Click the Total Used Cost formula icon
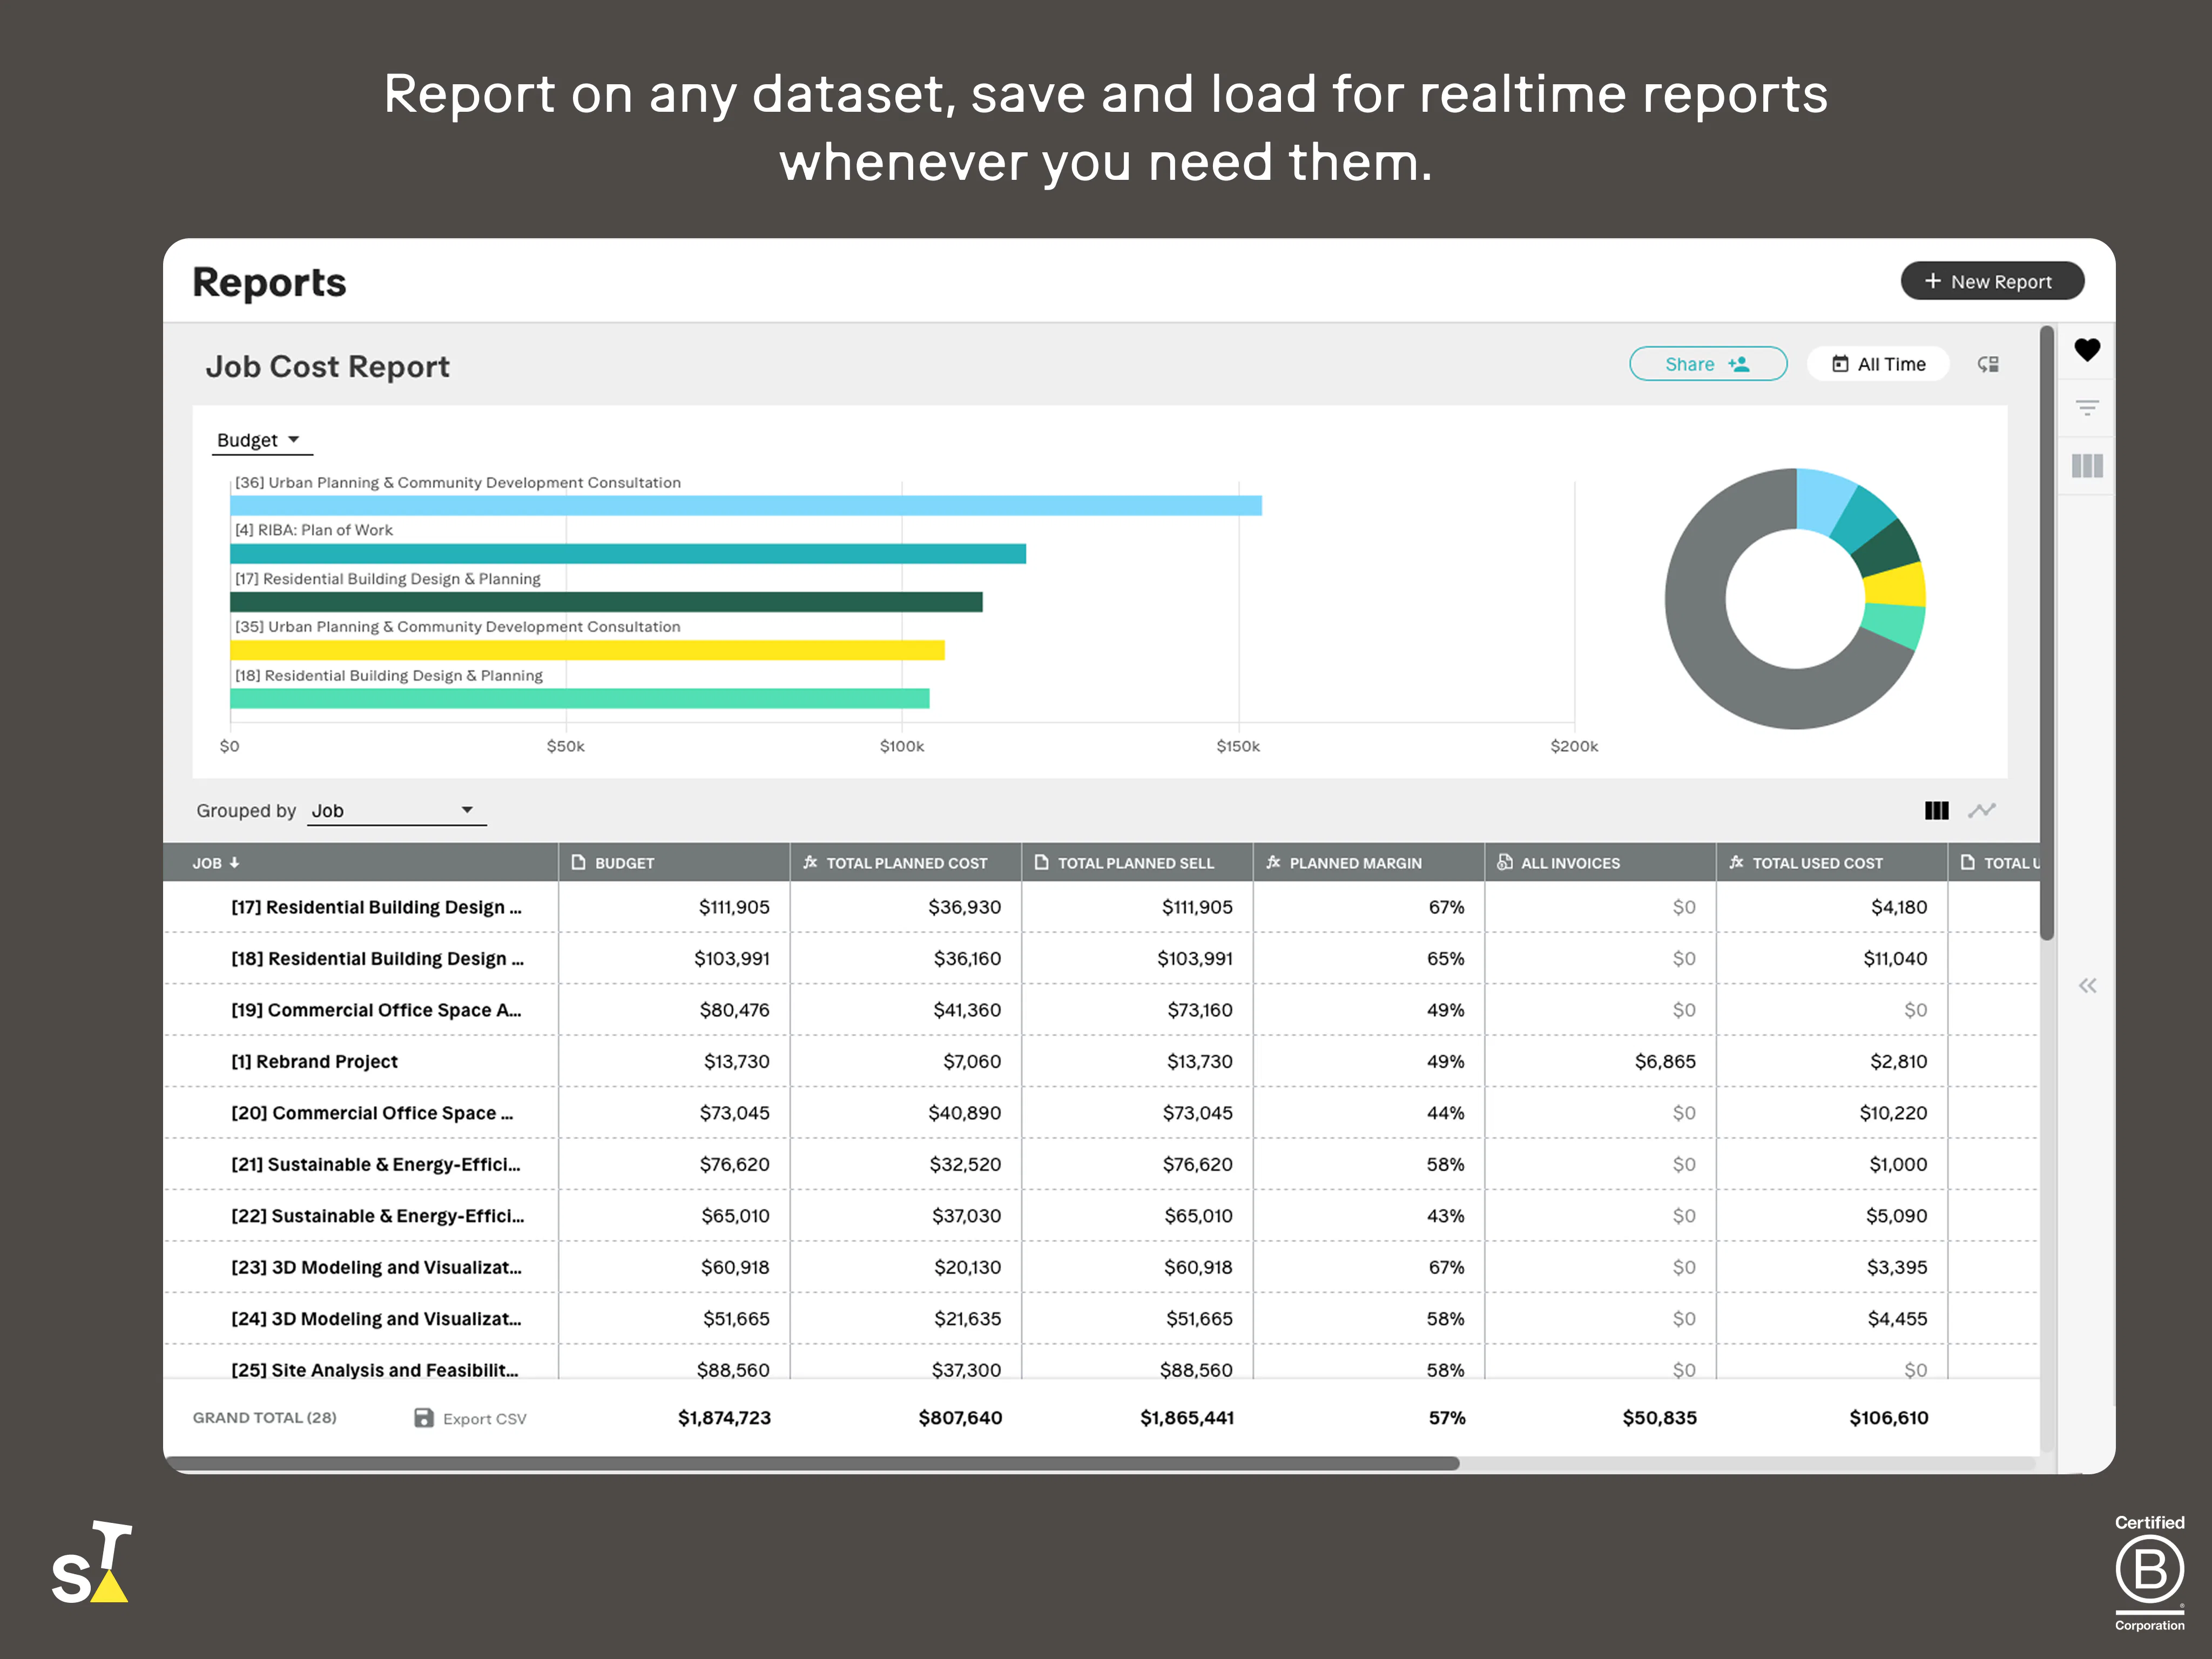The height and width of the screenshot is (1659, 2212). tap(1736, 862)
